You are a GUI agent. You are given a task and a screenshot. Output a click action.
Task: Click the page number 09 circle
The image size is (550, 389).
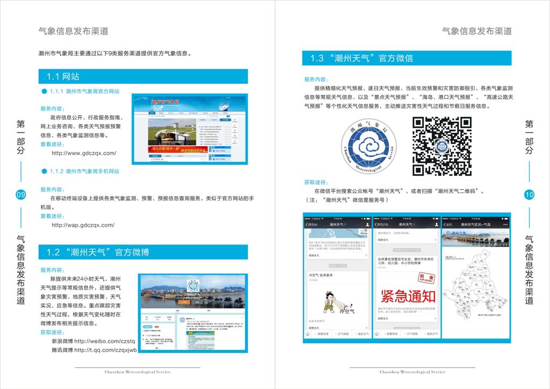pos(21,195)
